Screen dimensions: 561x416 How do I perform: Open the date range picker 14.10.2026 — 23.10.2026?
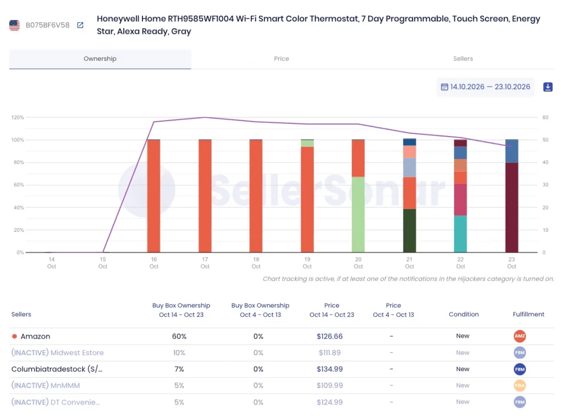pyautogui.click(x=485, y=87)
